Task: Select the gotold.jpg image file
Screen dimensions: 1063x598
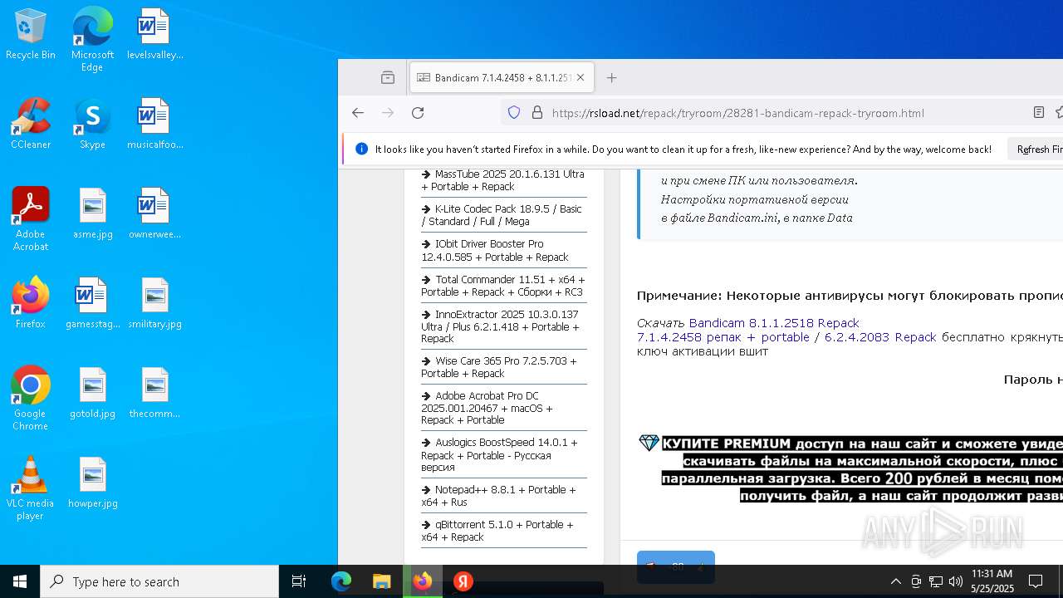Action: coord(92,394)
